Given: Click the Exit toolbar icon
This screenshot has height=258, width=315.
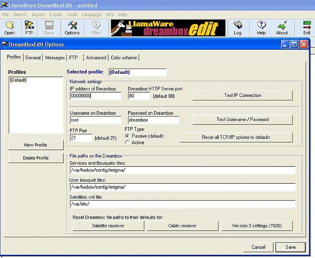Looking at the screenshot, I should click(x=307, y=28).
